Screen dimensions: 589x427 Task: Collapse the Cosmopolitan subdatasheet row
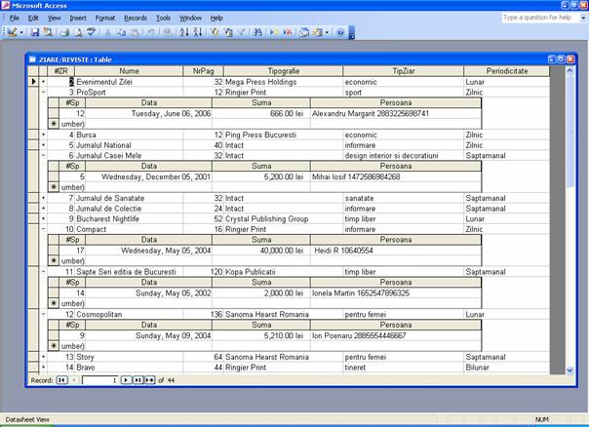[x=43, y=315]
